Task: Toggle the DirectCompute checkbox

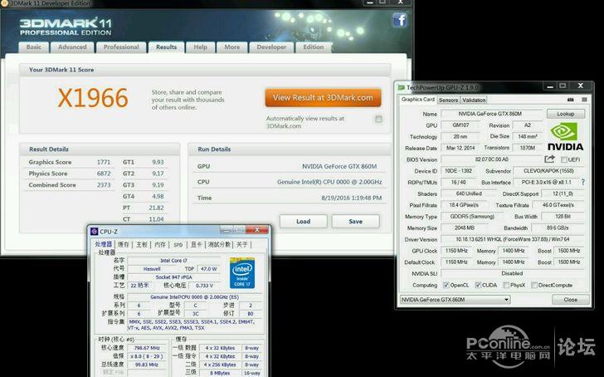Action: coord(534,286)
